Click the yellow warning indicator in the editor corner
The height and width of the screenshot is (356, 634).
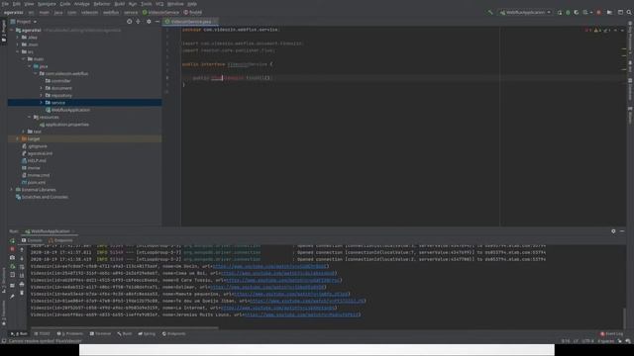(596, 30)
